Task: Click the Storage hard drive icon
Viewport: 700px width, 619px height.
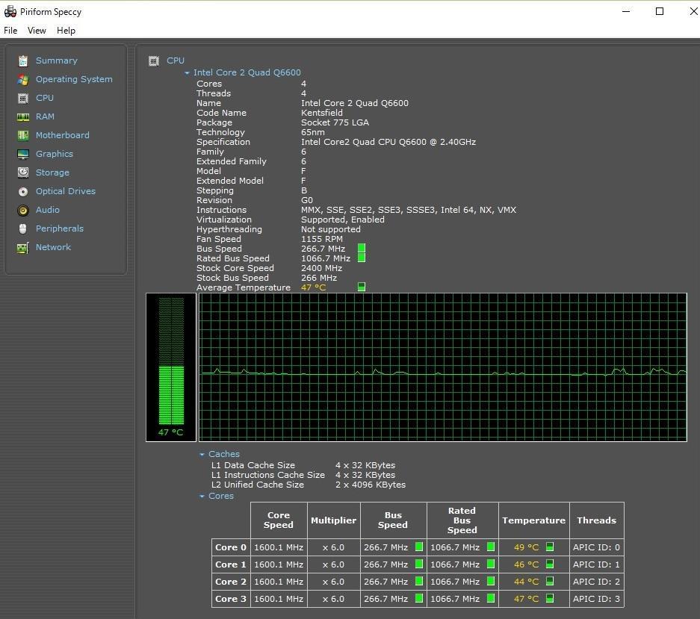Action: 22,172
